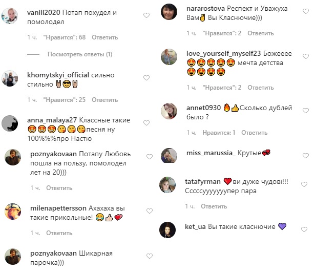Expand Посмотреть ответы (1) under vanili2020

(x=80, y=54)
